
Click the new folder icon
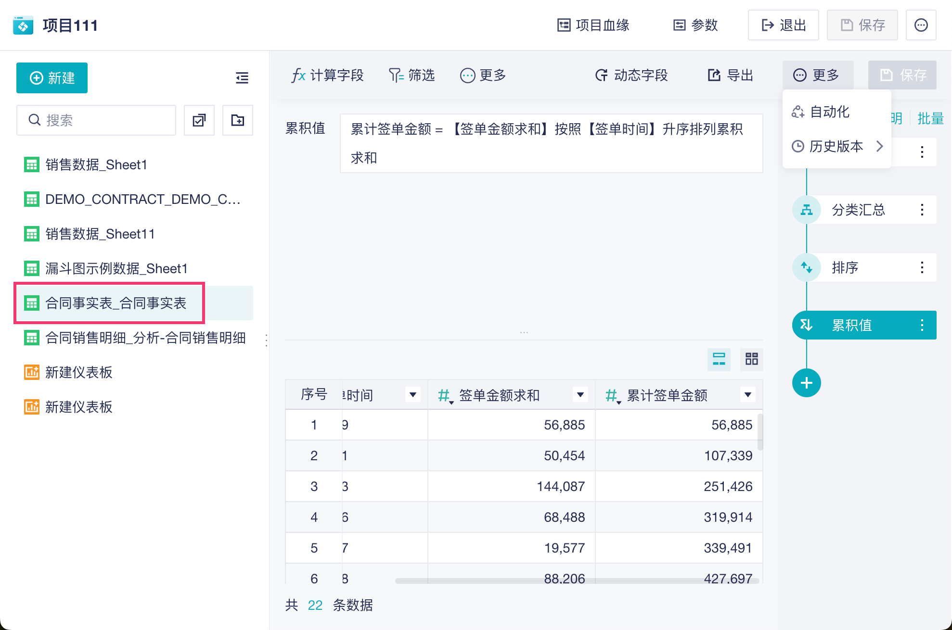click(x=238, y=120)
